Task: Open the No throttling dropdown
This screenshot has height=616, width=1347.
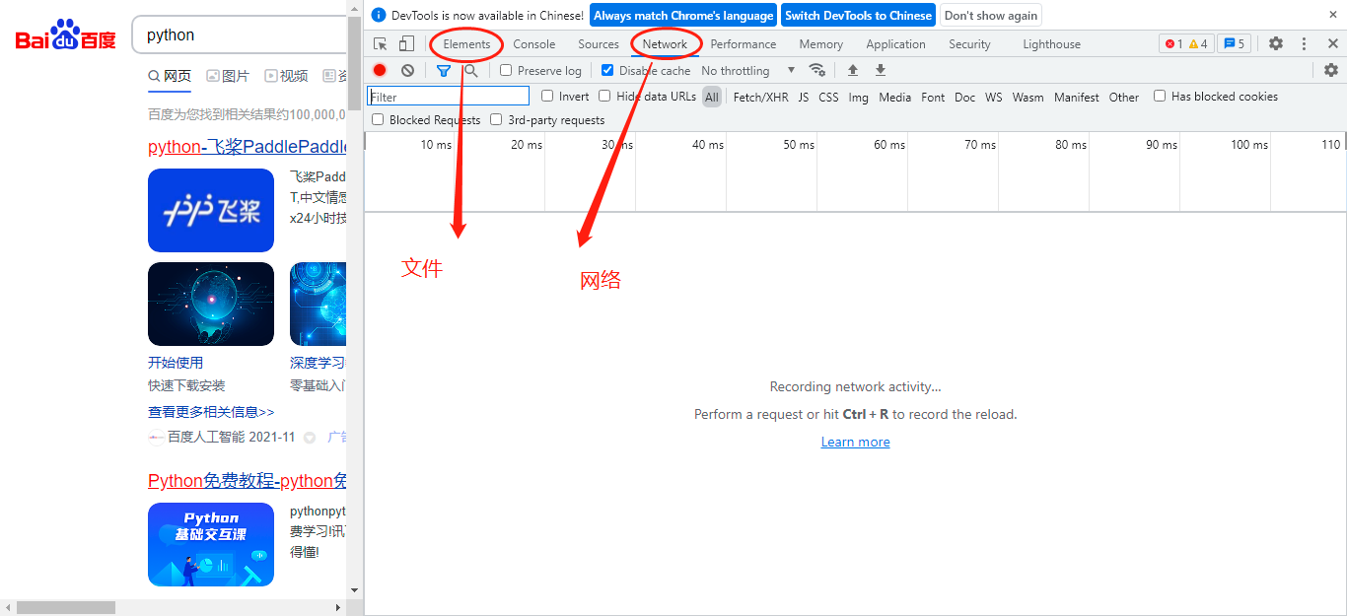Action: pos(748,70)
